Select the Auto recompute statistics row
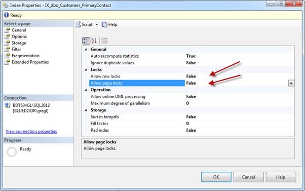The image size is (305, 191). click(192, 56)
